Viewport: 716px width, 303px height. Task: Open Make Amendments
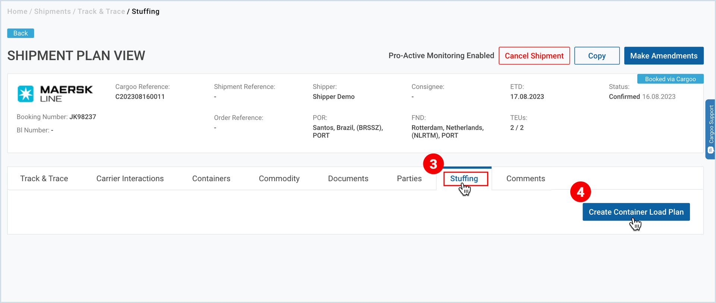point(664,56)
